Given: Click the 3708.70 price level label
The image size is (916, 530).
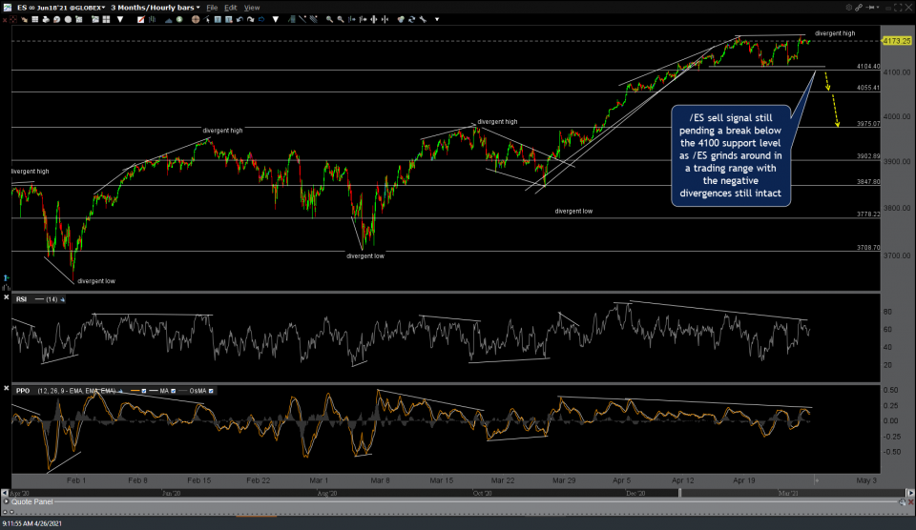Looking at the screenshot, I should coord(868,248).
